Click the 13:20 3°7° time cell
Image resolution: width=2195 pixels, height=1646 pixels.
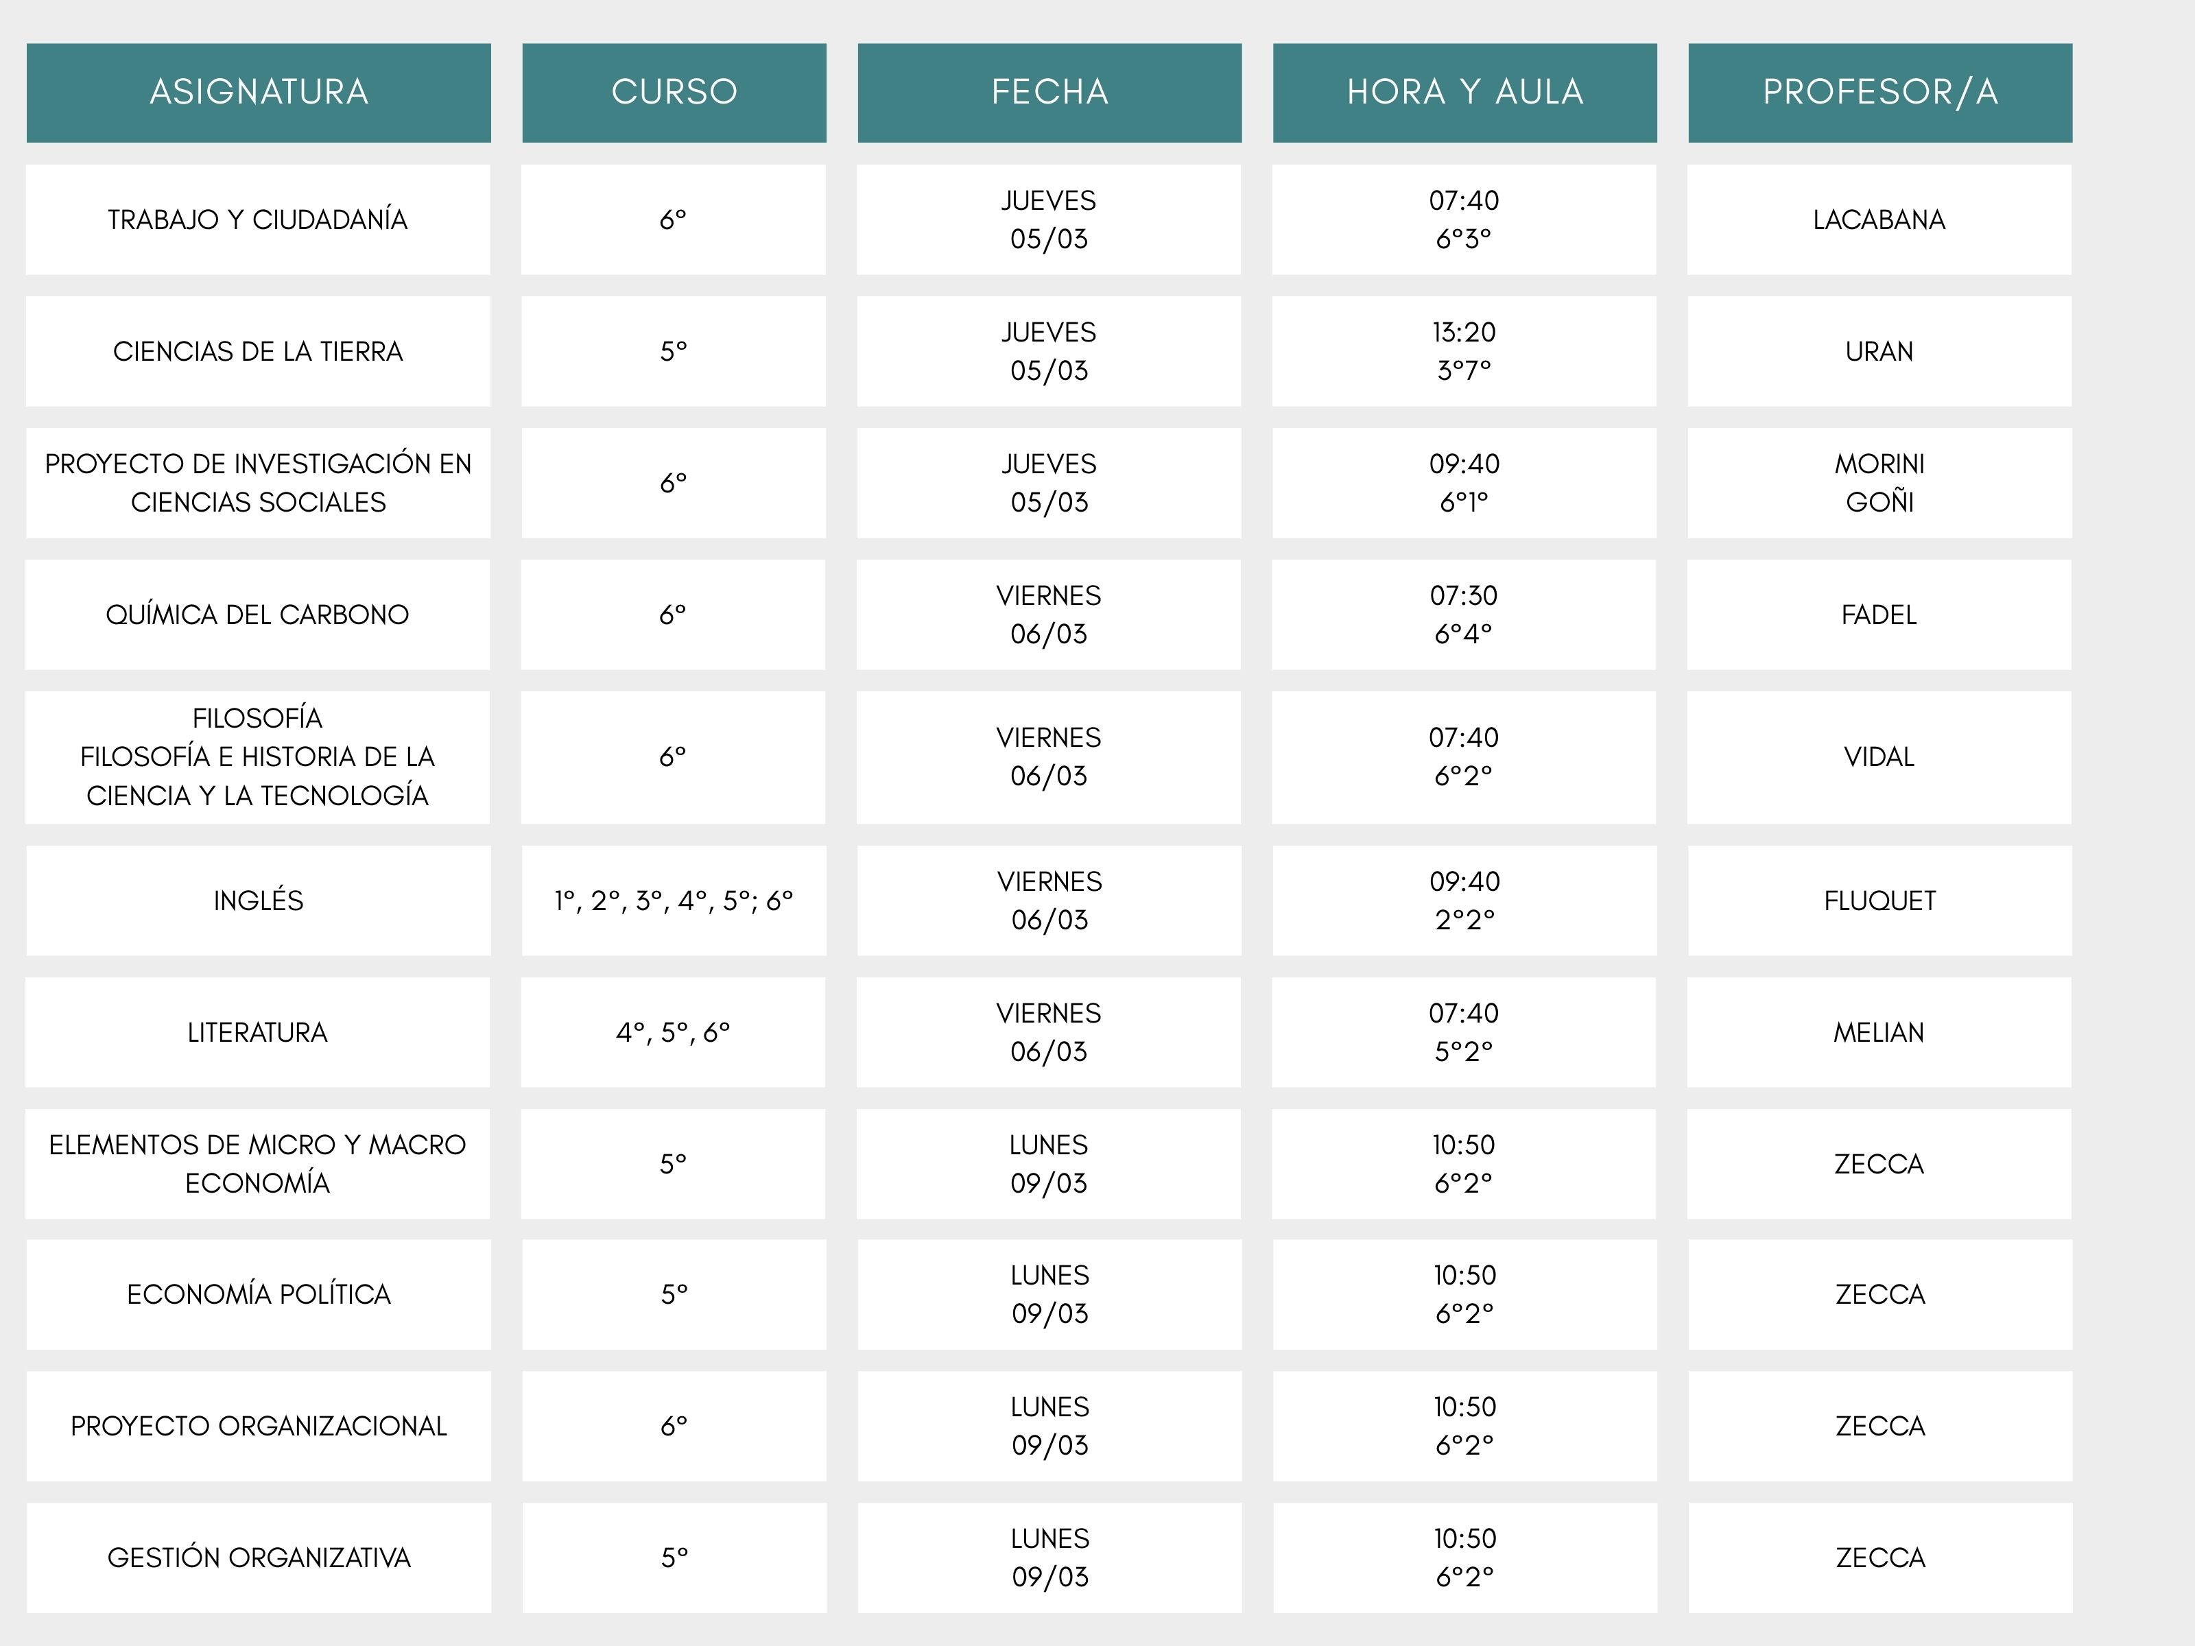point(1464,351)
